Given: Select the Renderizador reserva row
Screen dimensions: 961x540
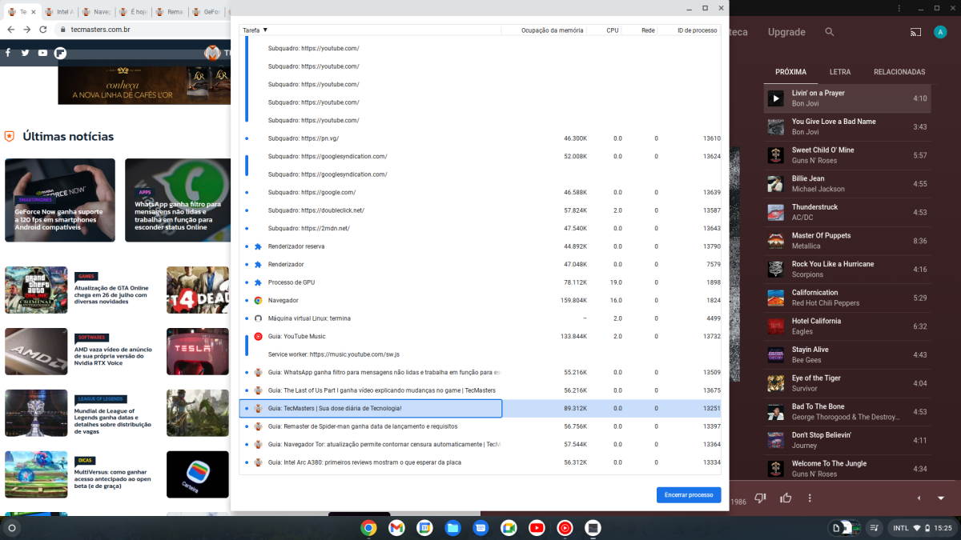Looking at the screenshot, I should click(480, 246).
